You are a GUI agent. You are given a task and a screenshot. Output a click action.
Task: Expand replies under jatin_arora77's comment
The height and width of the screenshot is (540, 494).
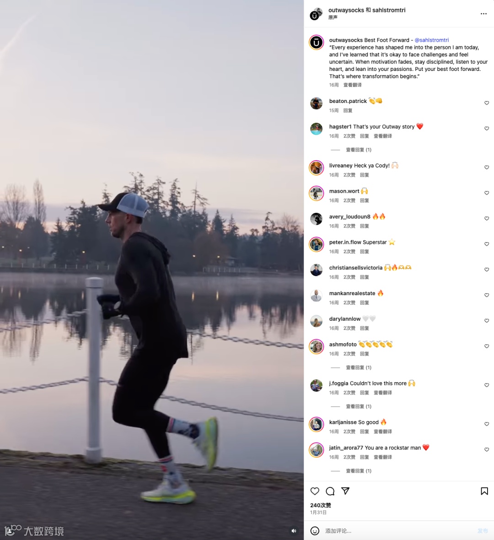[358, 471]
